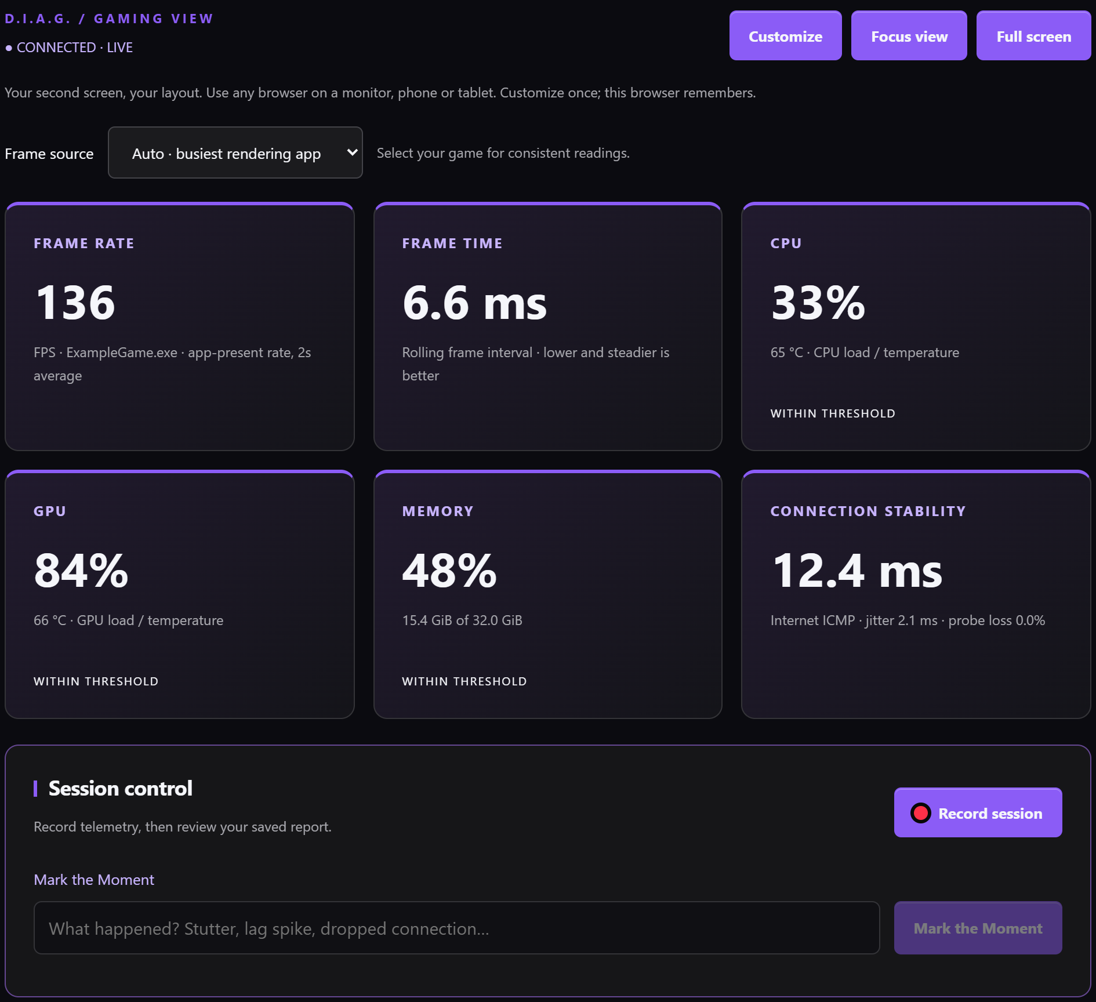Image resolution: width=1096 pixels, height=1002 pixels.
Task: Click the Frame Rate value 136
Action: coord(75,303)
